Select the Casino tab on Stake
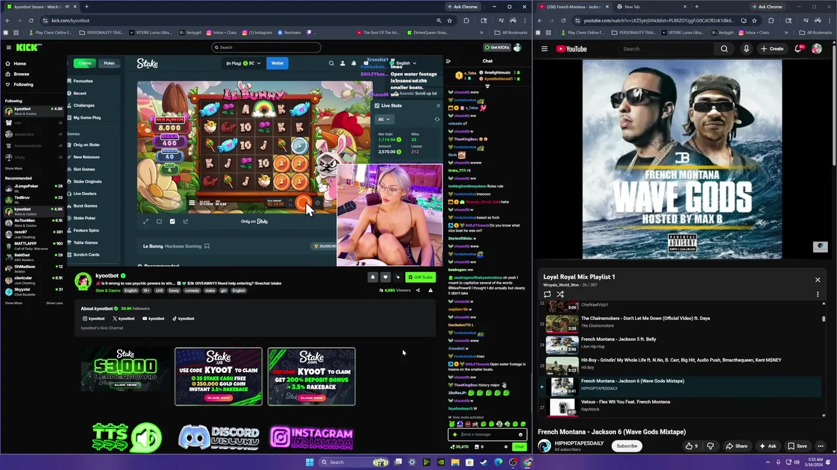 tap(84, 63)
